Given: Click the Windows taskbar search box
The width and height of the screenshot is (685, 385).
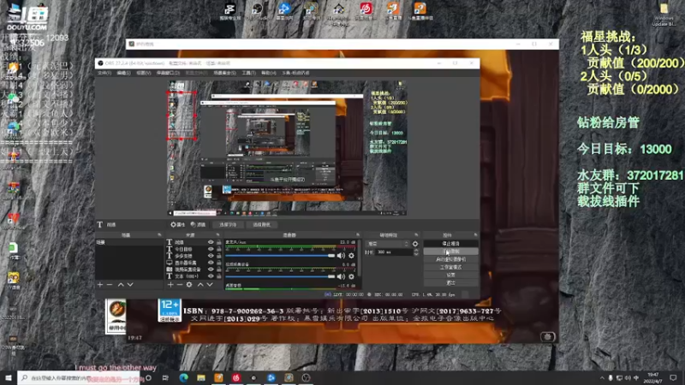Looking at the screenshot, I should pos(79,377).
